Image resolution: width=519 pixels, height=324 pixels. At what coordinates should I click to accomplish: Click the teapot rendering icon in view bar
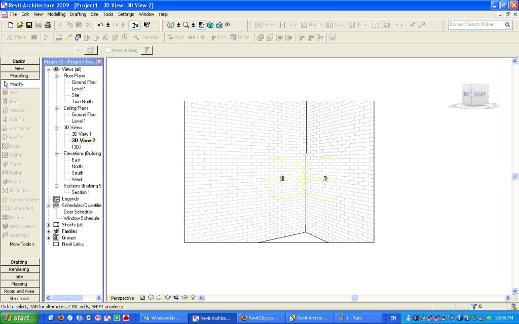[167, 298]
